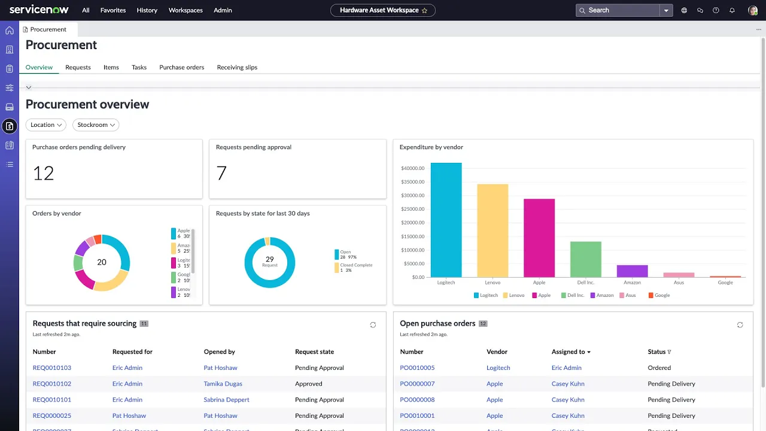Open Eric Admin in Assigned to column
Viewport: 766px width, 431px height.
tap(566, 368)
